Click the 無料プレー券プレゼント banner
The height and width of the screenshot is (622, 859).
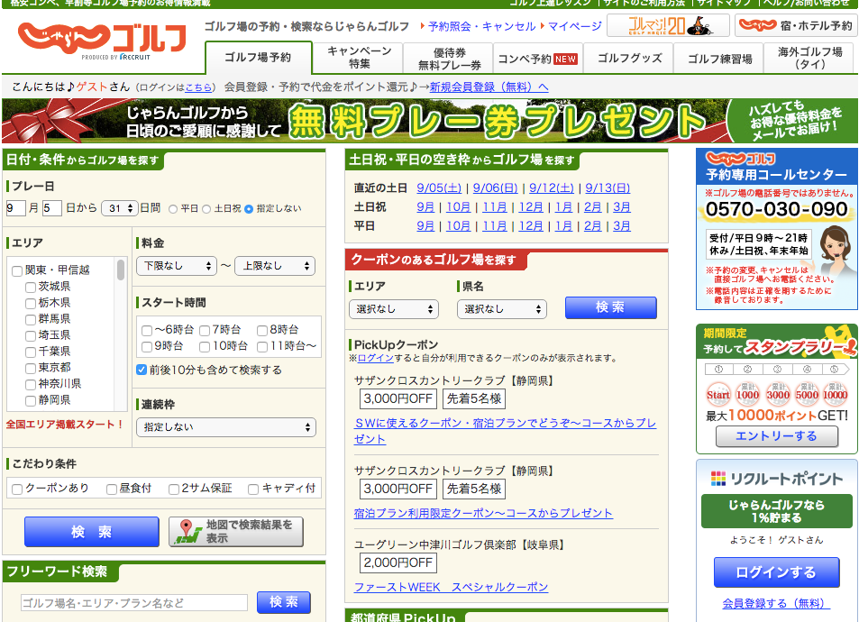(x=429, y=121)
